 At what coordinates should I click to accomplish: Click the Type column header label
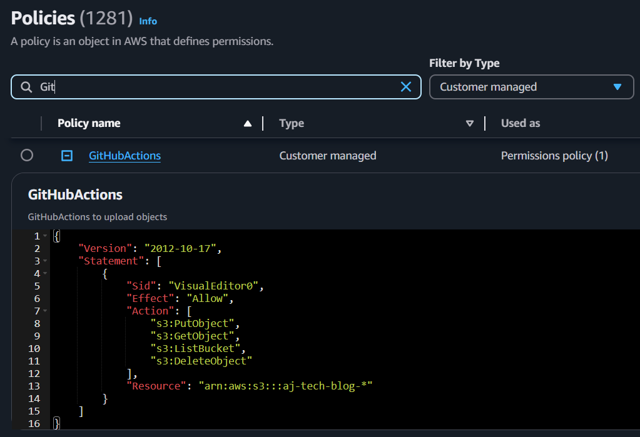tap(292, 123)
